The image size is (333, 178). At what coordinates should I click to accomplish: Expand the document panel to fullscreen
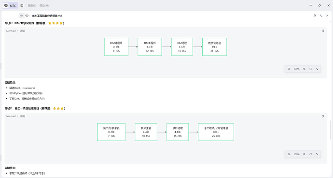321,15
